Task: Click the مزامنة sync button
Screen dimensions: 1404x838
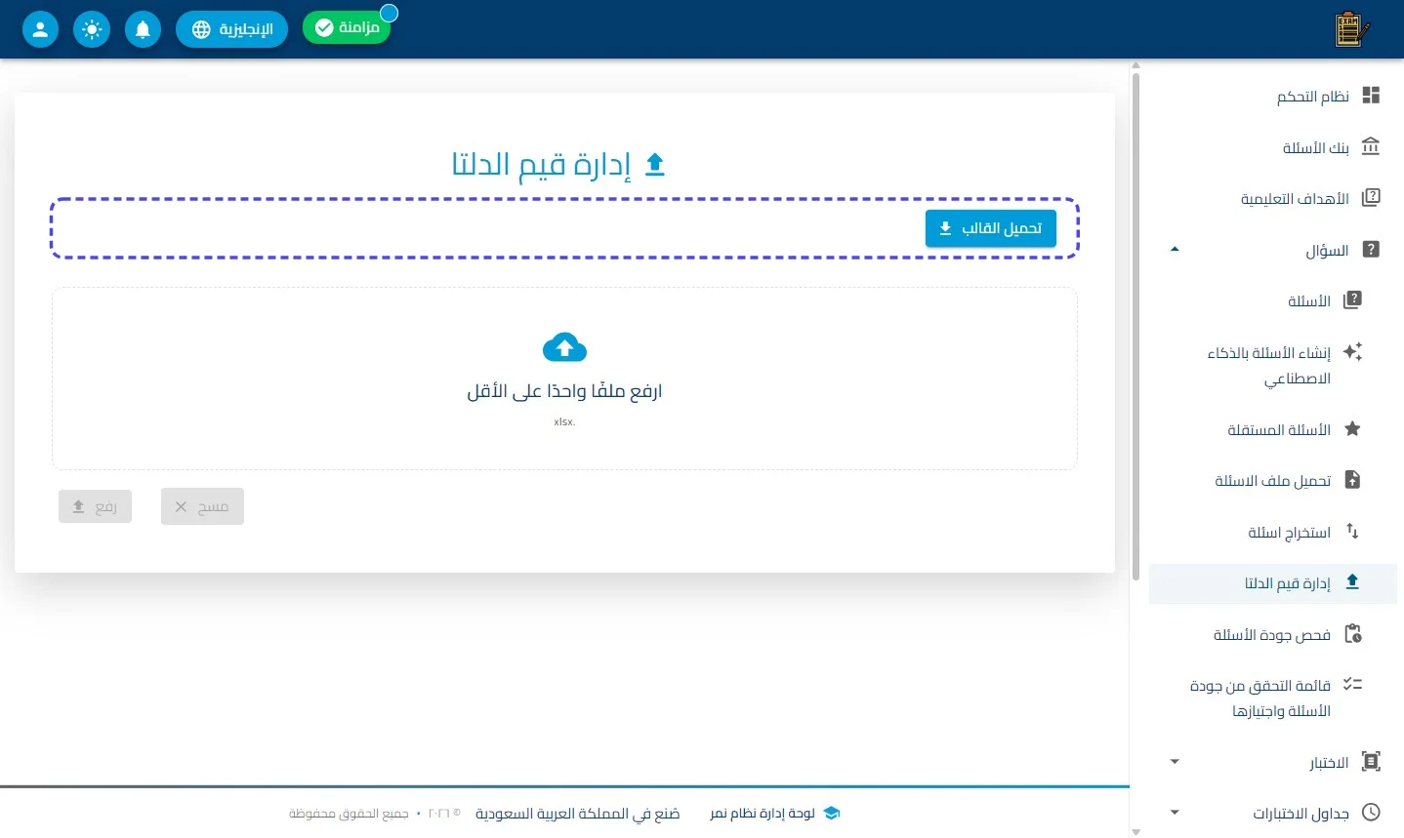Action: click(x=347, y=27)
